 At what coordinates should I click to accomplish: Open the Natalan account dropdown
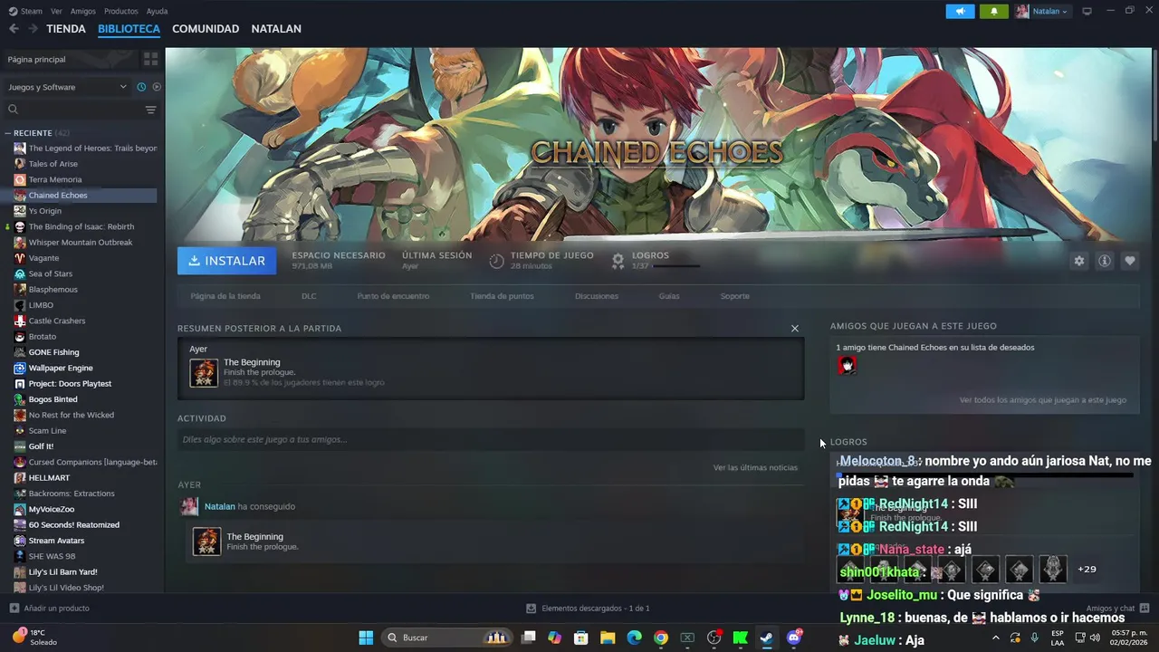[1042, 11]
